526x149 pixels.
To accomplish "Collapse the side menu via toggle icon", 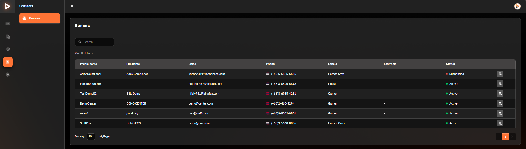I will pyautogui.click(x=71, y=6).
